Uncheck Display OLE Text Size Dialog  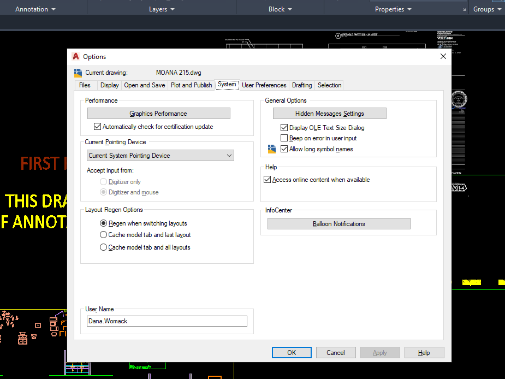click(284, 128)
